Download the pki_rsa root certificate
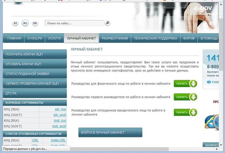This screenshot has width=225, height=153. tap(60, 109)
